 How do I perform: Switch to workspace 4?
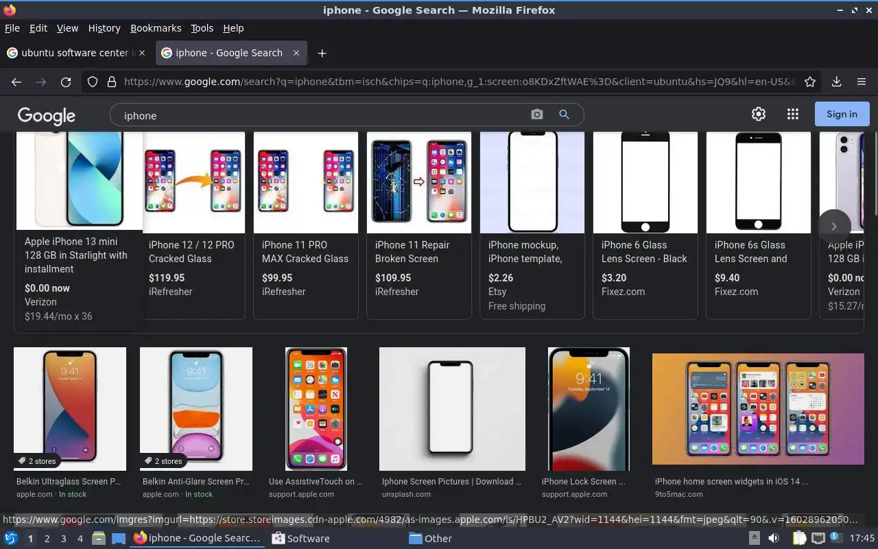click(x=80, y=539)
